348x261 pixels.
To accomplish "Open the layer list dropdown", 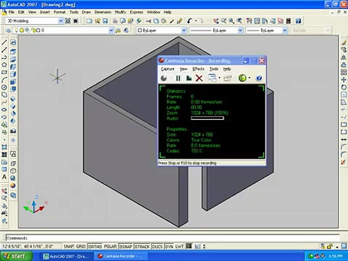I will pyautogui.click(x=111, y=30).
